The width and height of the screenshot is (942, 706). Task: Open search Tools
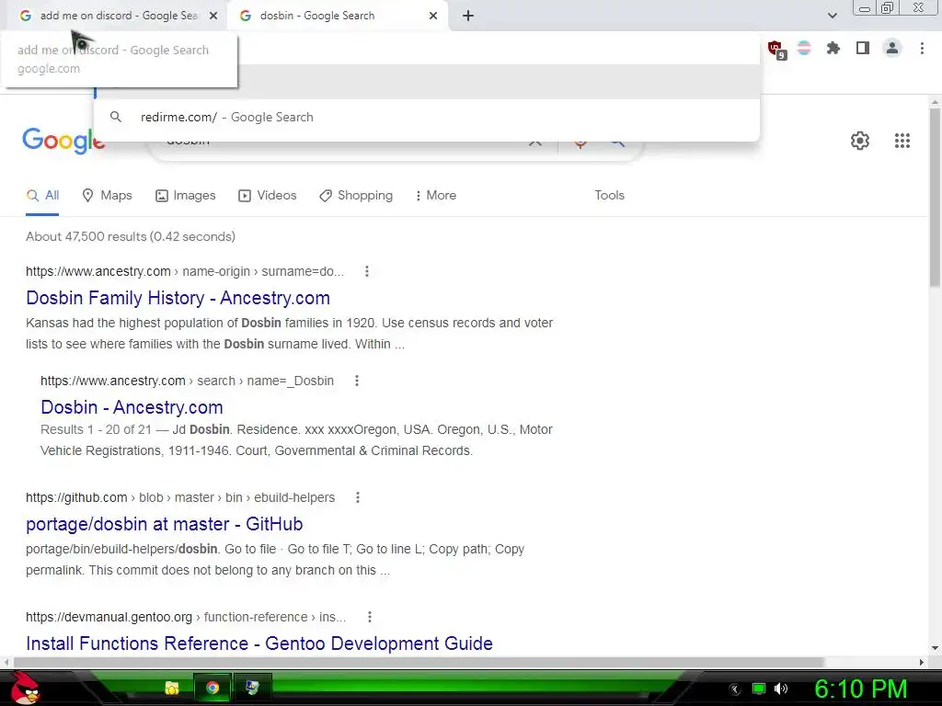click(x=609, y=196)
